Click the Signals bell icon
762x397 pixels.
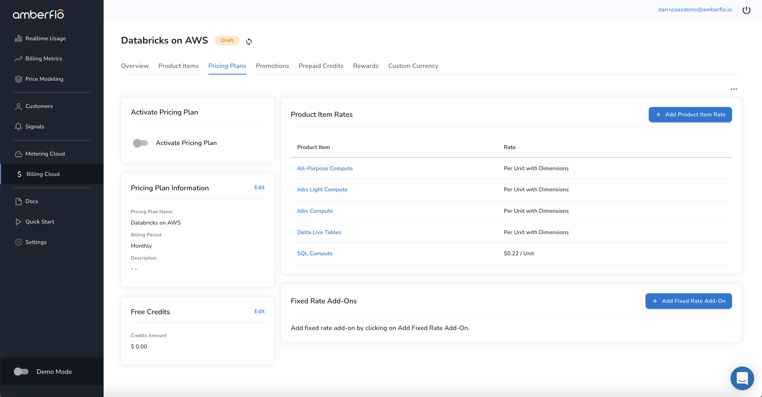pos(18,126)
